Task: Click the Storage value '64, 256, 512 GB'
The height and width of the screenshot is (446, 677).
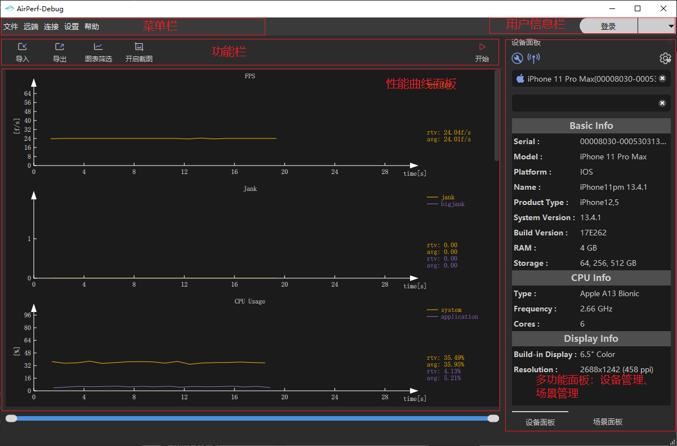Action: (608, 263)
